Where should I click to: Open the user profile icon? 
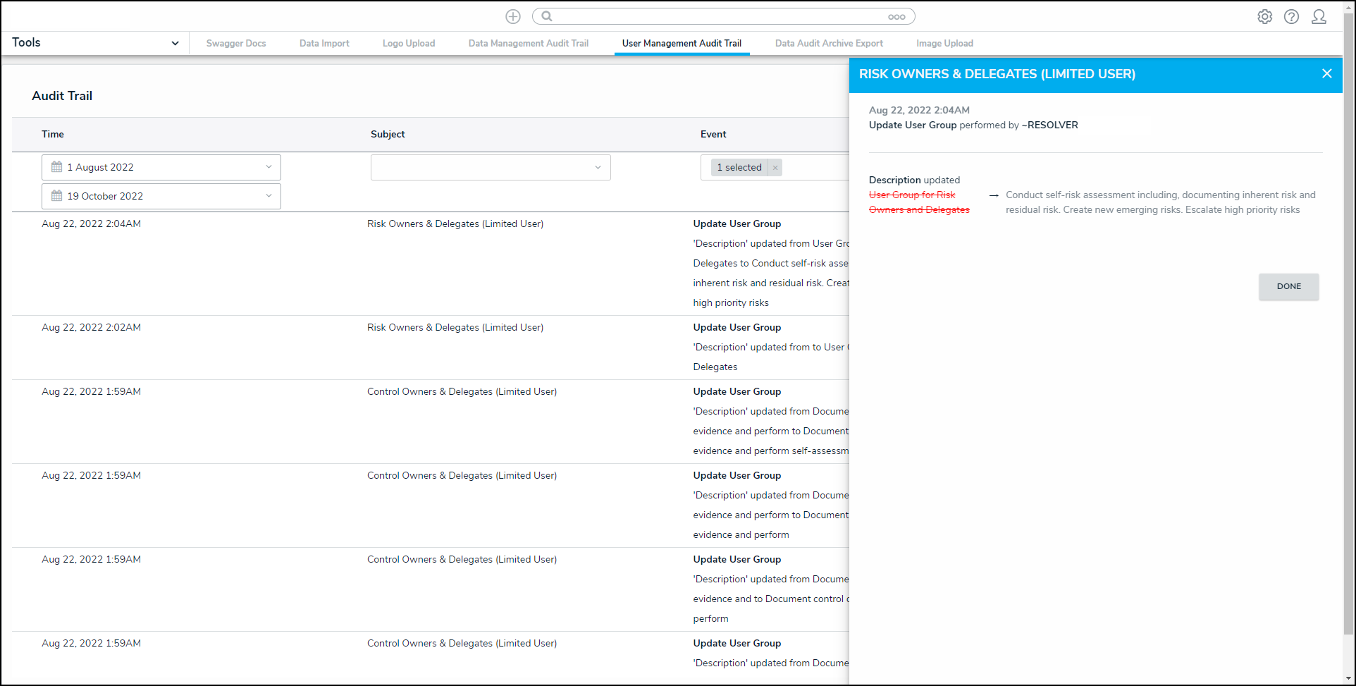(x=1319, y=17)
